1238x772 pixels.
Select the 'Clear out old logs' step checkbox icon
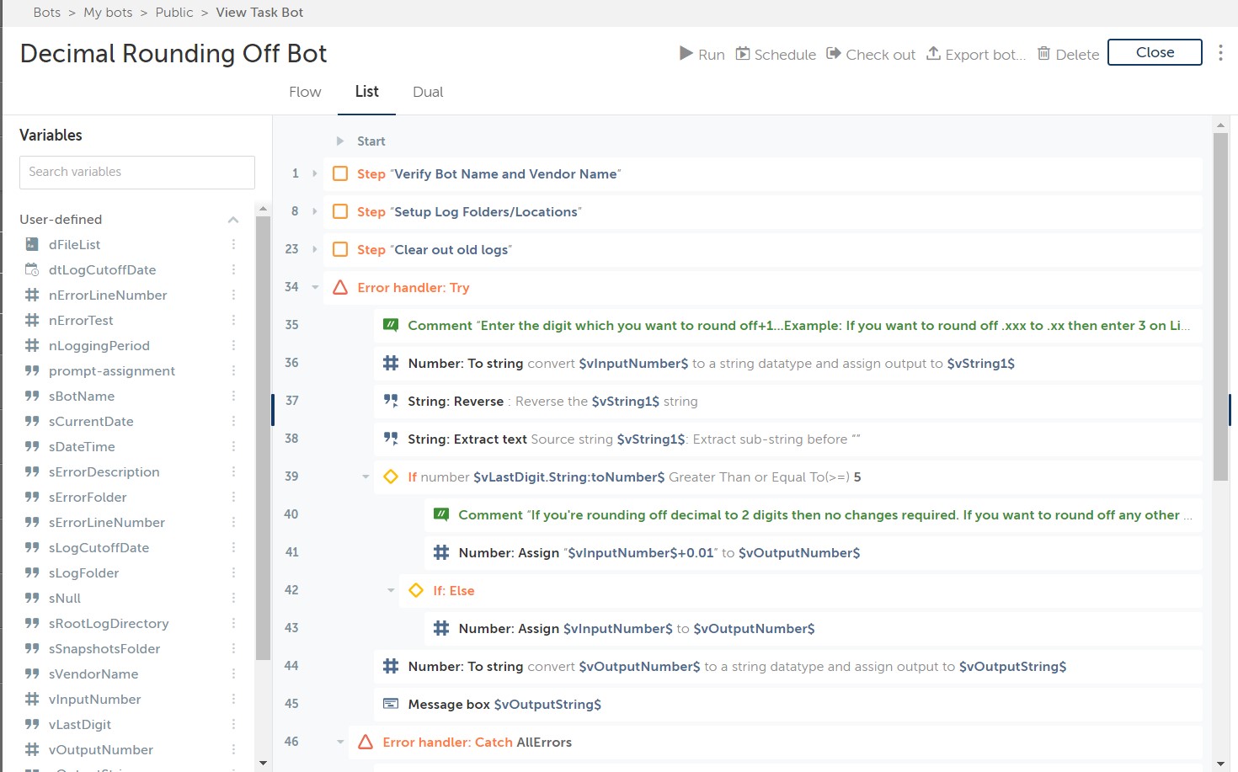tap(340, 249)
